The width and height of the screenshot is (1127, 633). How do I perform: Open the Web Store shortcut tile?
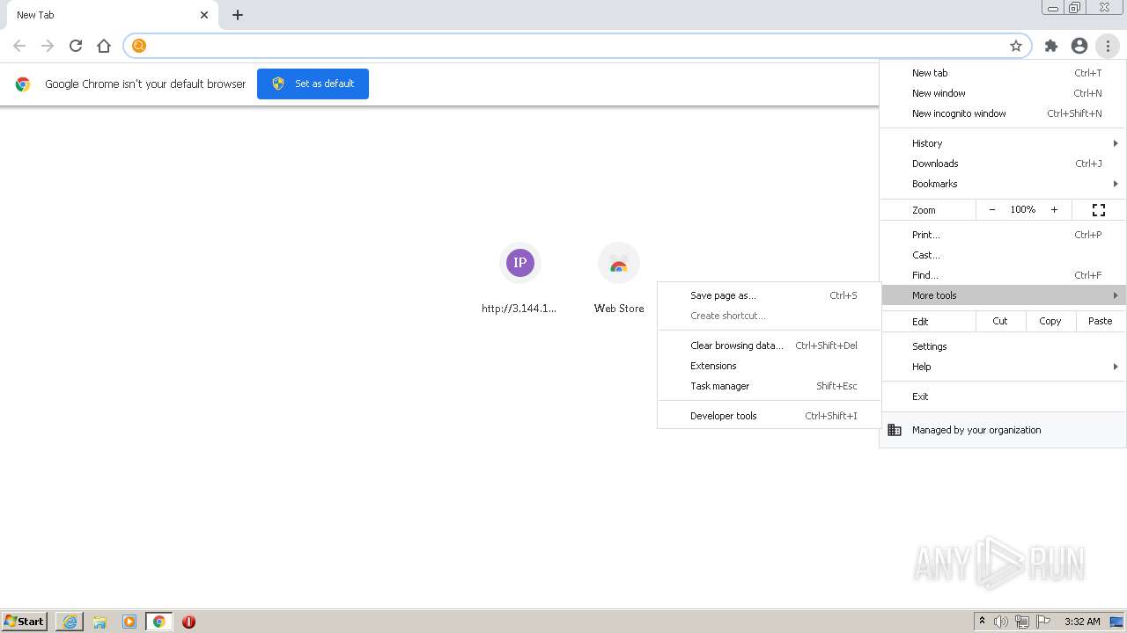[x=619, y=279]
